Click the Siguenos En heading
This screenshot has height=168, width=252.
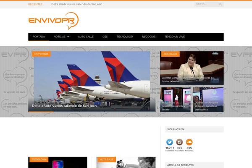point(176,129)
